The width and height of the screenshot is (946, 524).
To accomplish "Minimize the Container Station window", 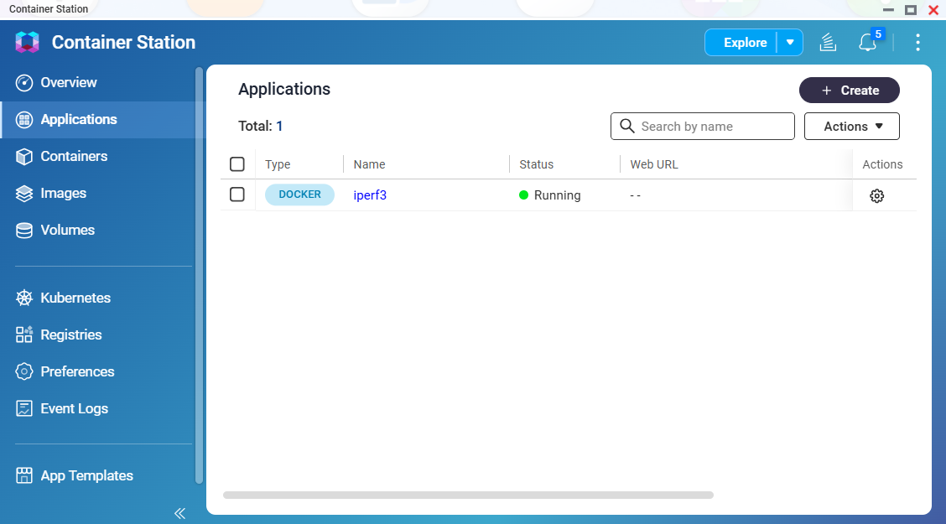I will pos(887,10).
